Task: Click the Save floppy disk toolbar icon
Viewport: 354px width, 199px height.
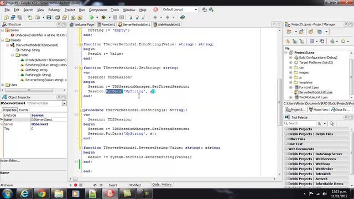Action: point(49,17)
